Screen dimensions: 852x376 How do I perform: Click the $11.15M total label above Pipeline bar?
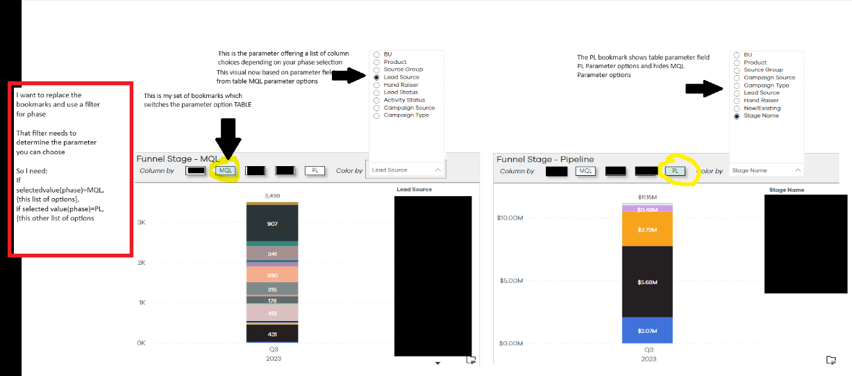point(649,197)
